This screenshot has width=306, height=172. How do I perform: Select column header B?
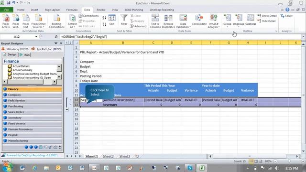coord(123,43)
